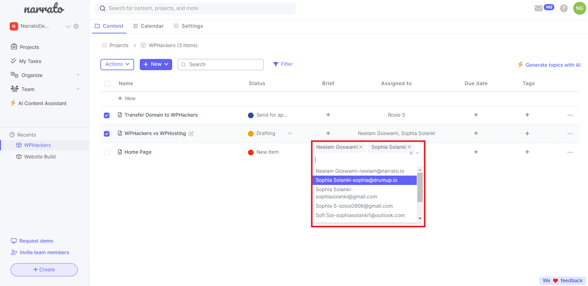Open more options for Home Page row
The height and width of the screenshot is (286, 588).
pos(570,152)
